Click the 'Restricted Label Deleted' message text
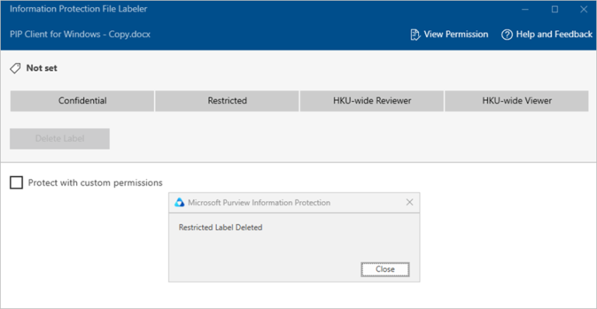This screenshot has width=597, height=309. [x=221, y=227]
